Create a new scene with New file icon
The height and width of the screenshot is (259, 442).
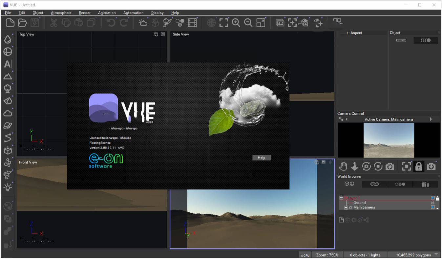pos(10,23)
